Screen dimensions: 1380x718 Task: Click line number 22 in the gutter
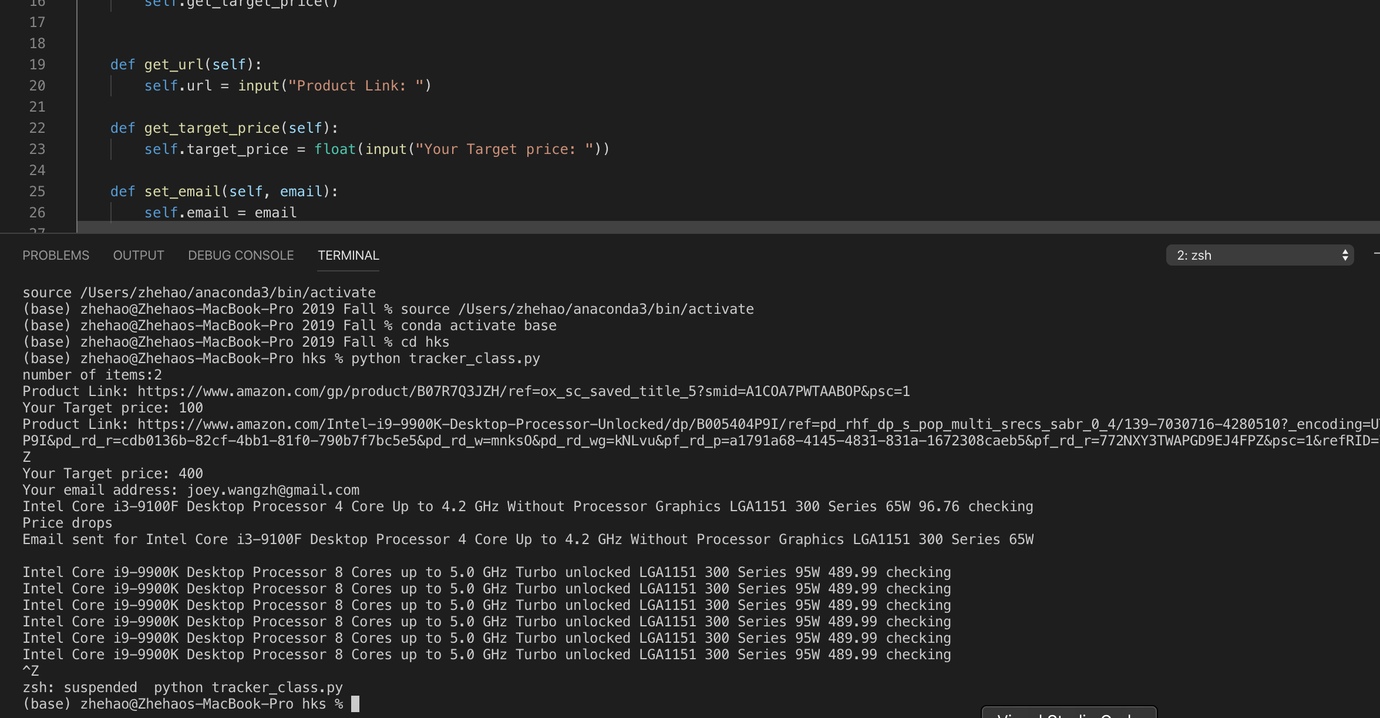(x=37, y=128)
